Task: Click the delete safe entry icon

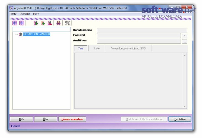Action: click(50, 23)
